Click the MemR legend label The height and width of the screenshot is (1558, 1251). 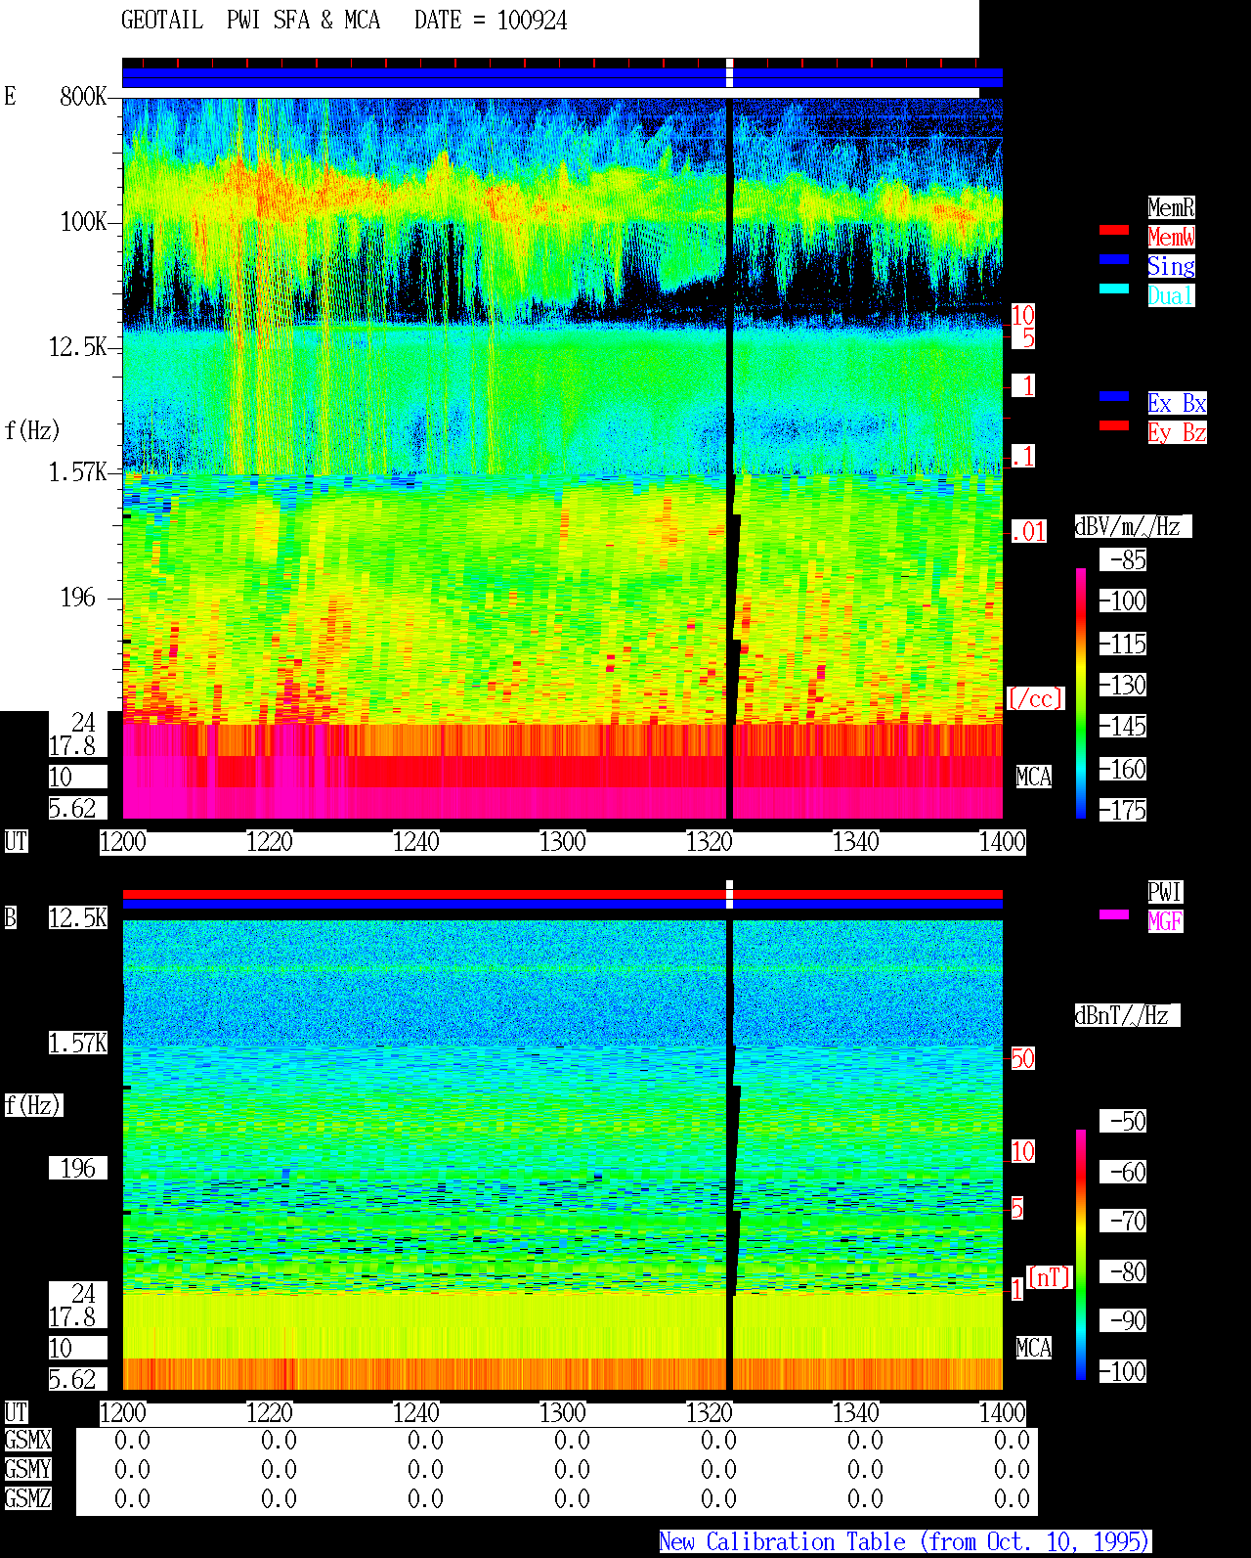click(1171, 207)
